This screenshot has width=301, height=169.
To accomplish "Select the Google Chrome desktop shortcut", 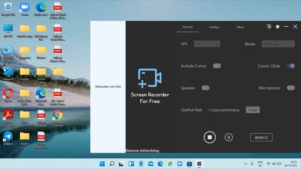I will (x=57, y=118).
